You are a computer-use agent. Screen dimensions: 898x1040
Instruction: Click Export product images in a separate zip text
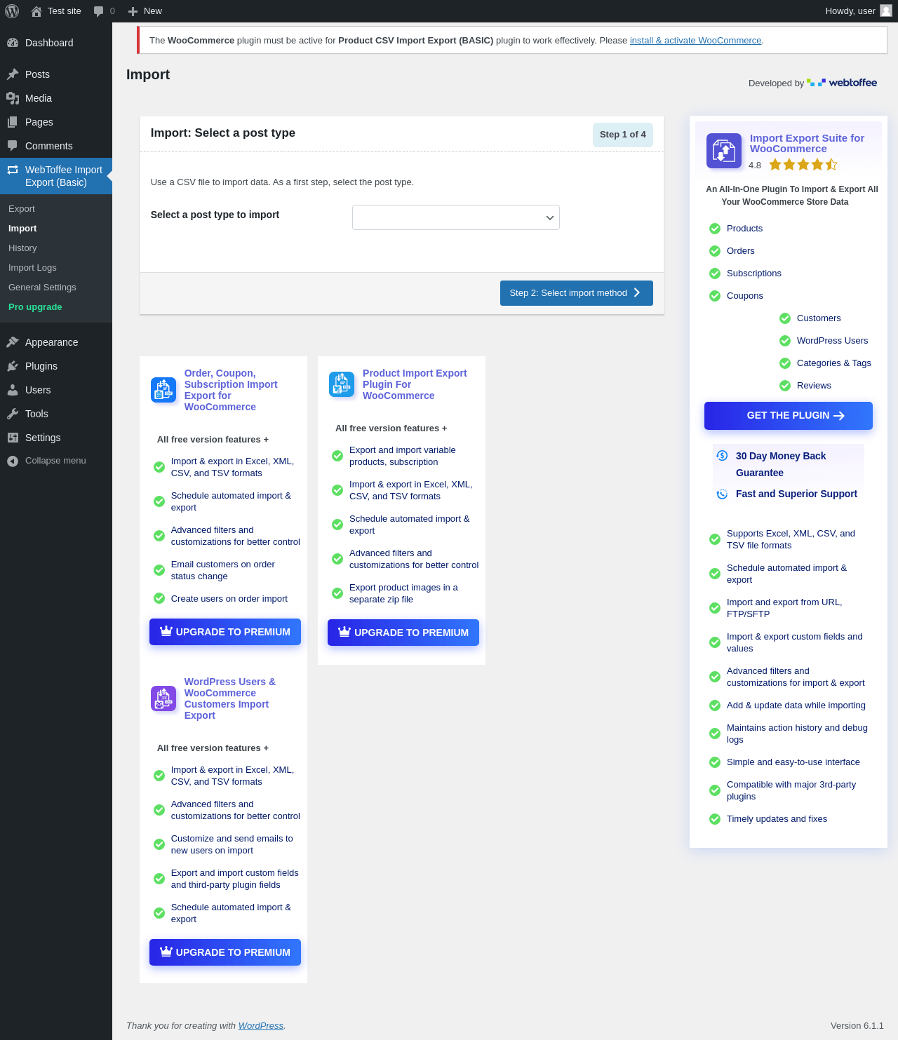(403, 593)
